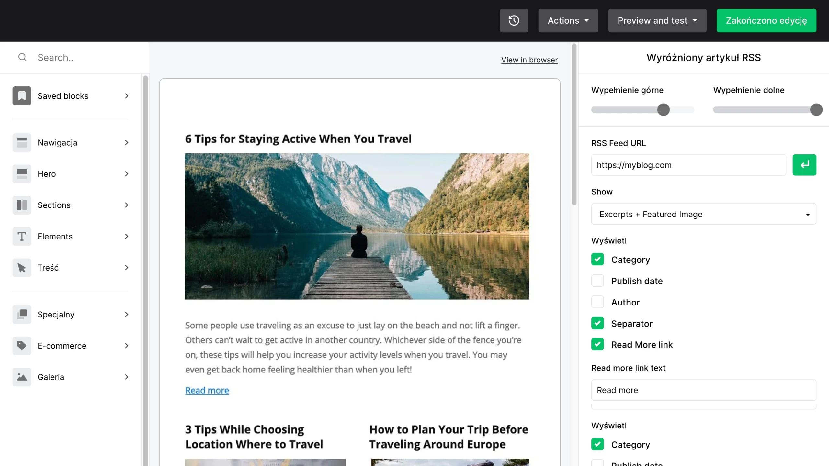Click the E-commerce tag icon
829x466 pixels.
(x=22, y=346)
